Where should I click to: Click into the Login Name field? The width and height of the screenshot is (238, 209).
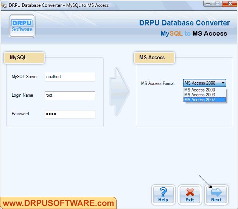coord(70,96)
